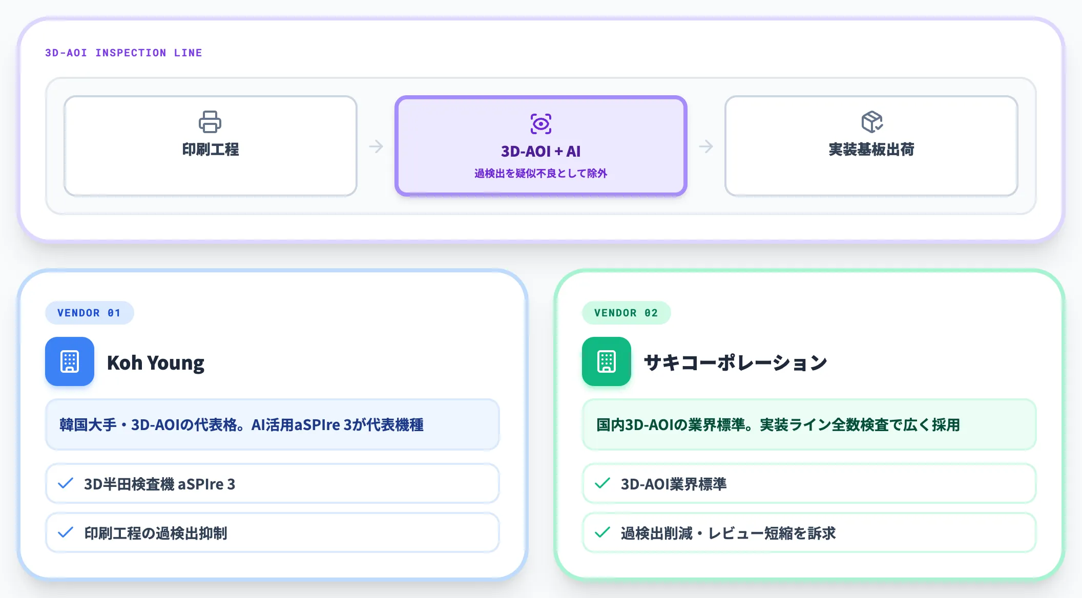1082x598 pixels.
Task: Click the VENDOR 02 badge
Action: tap(627, 313)
